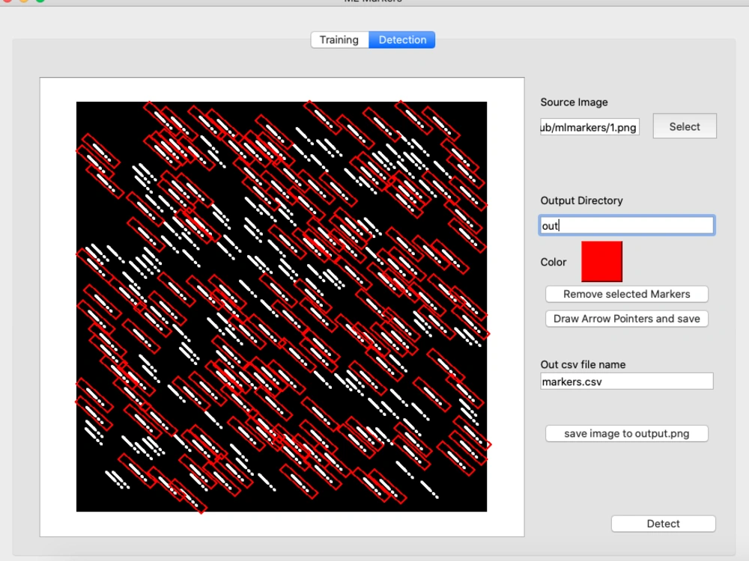The height and width of the screenshot is (561, 749).
Task: Click the Output Directory text field
Action: [626, 224]
